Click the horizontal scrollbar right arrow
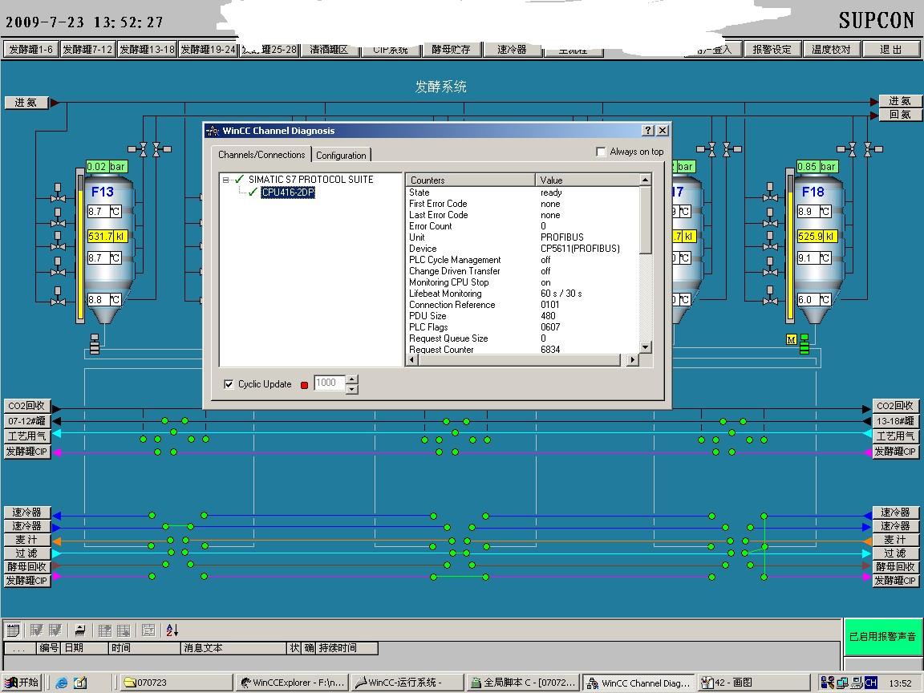This screenshot has height=693, width=924. pos(632,359)
